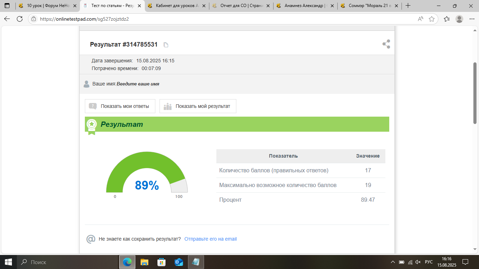Click the green award ribbon icon
This screenshot has height=269, width=479.
click(92, 127)
